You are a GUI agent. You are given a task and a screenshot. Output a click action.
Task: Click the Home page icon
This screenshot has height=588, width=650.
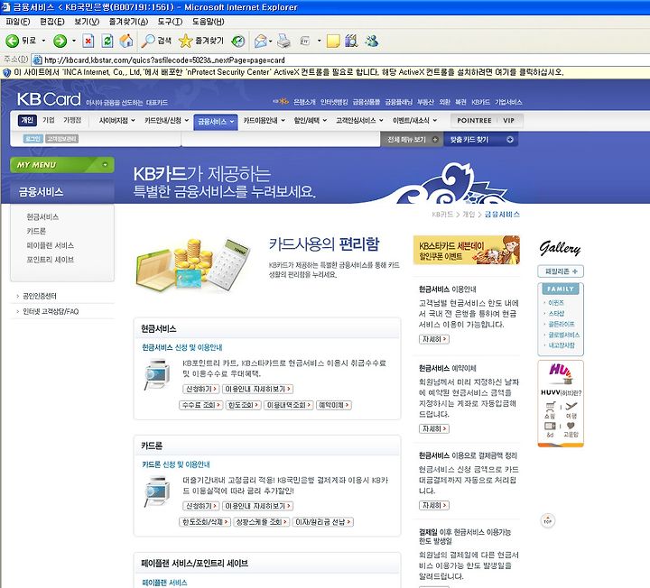pyautogui.click(x=126, y=41)
